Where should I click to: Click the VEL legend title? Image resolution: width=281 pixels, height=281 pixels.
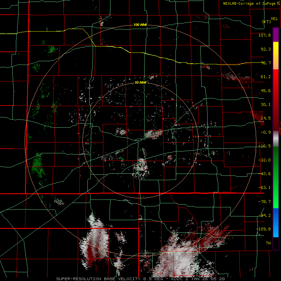tap(274, 19)
